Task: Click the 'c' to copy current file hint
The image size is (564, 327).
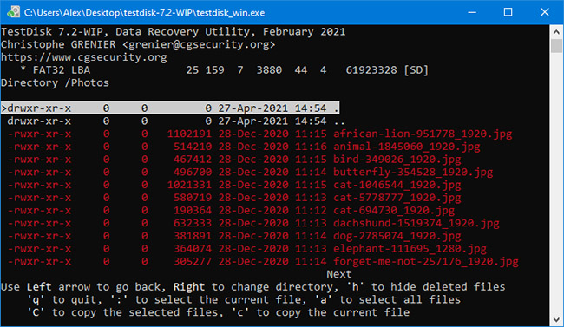Action: (320, 312)
